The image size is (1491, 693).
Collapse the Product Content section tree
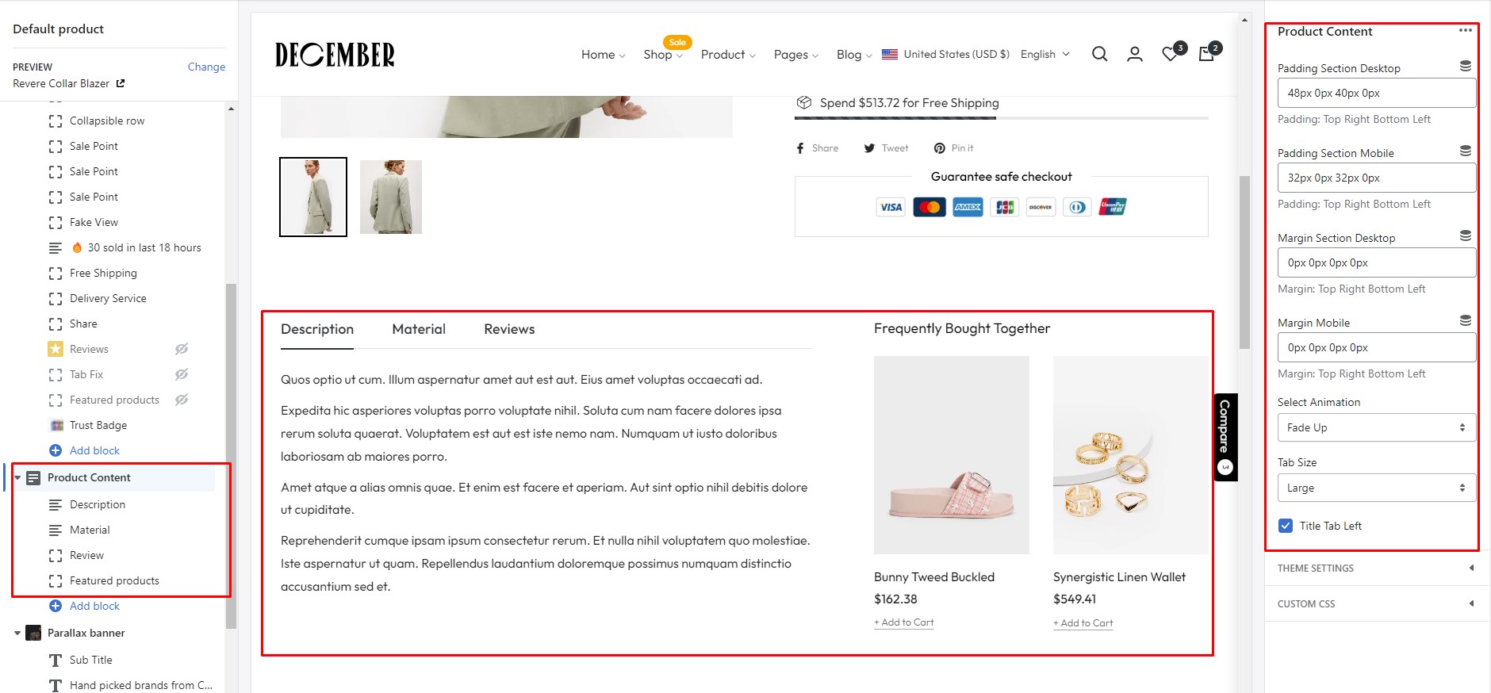coord(17,477)
